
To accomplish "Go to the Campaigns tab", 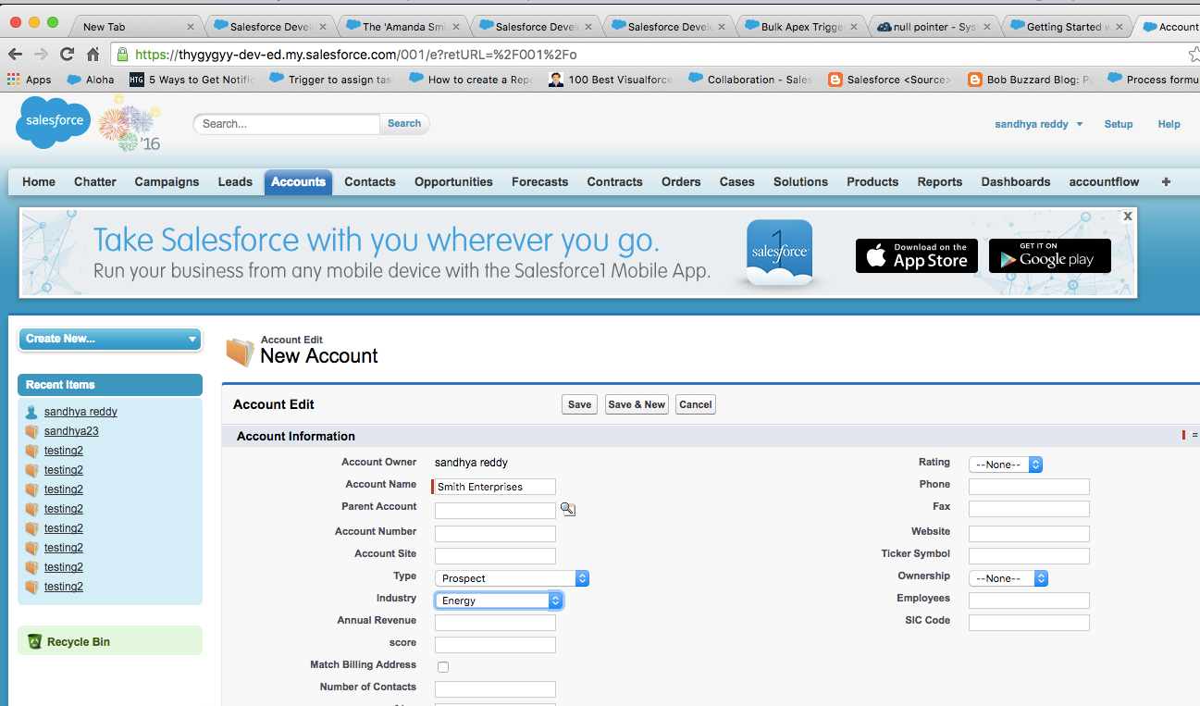I will tap(167, 182).
